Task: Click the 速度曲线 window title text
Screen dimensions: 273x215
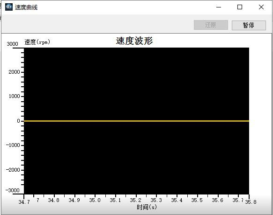Action: pos(26,7)
